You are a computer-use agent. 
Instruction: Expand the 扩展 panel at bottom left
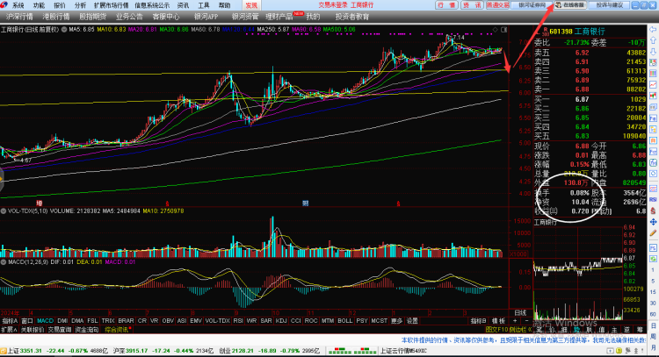(9, 330)
